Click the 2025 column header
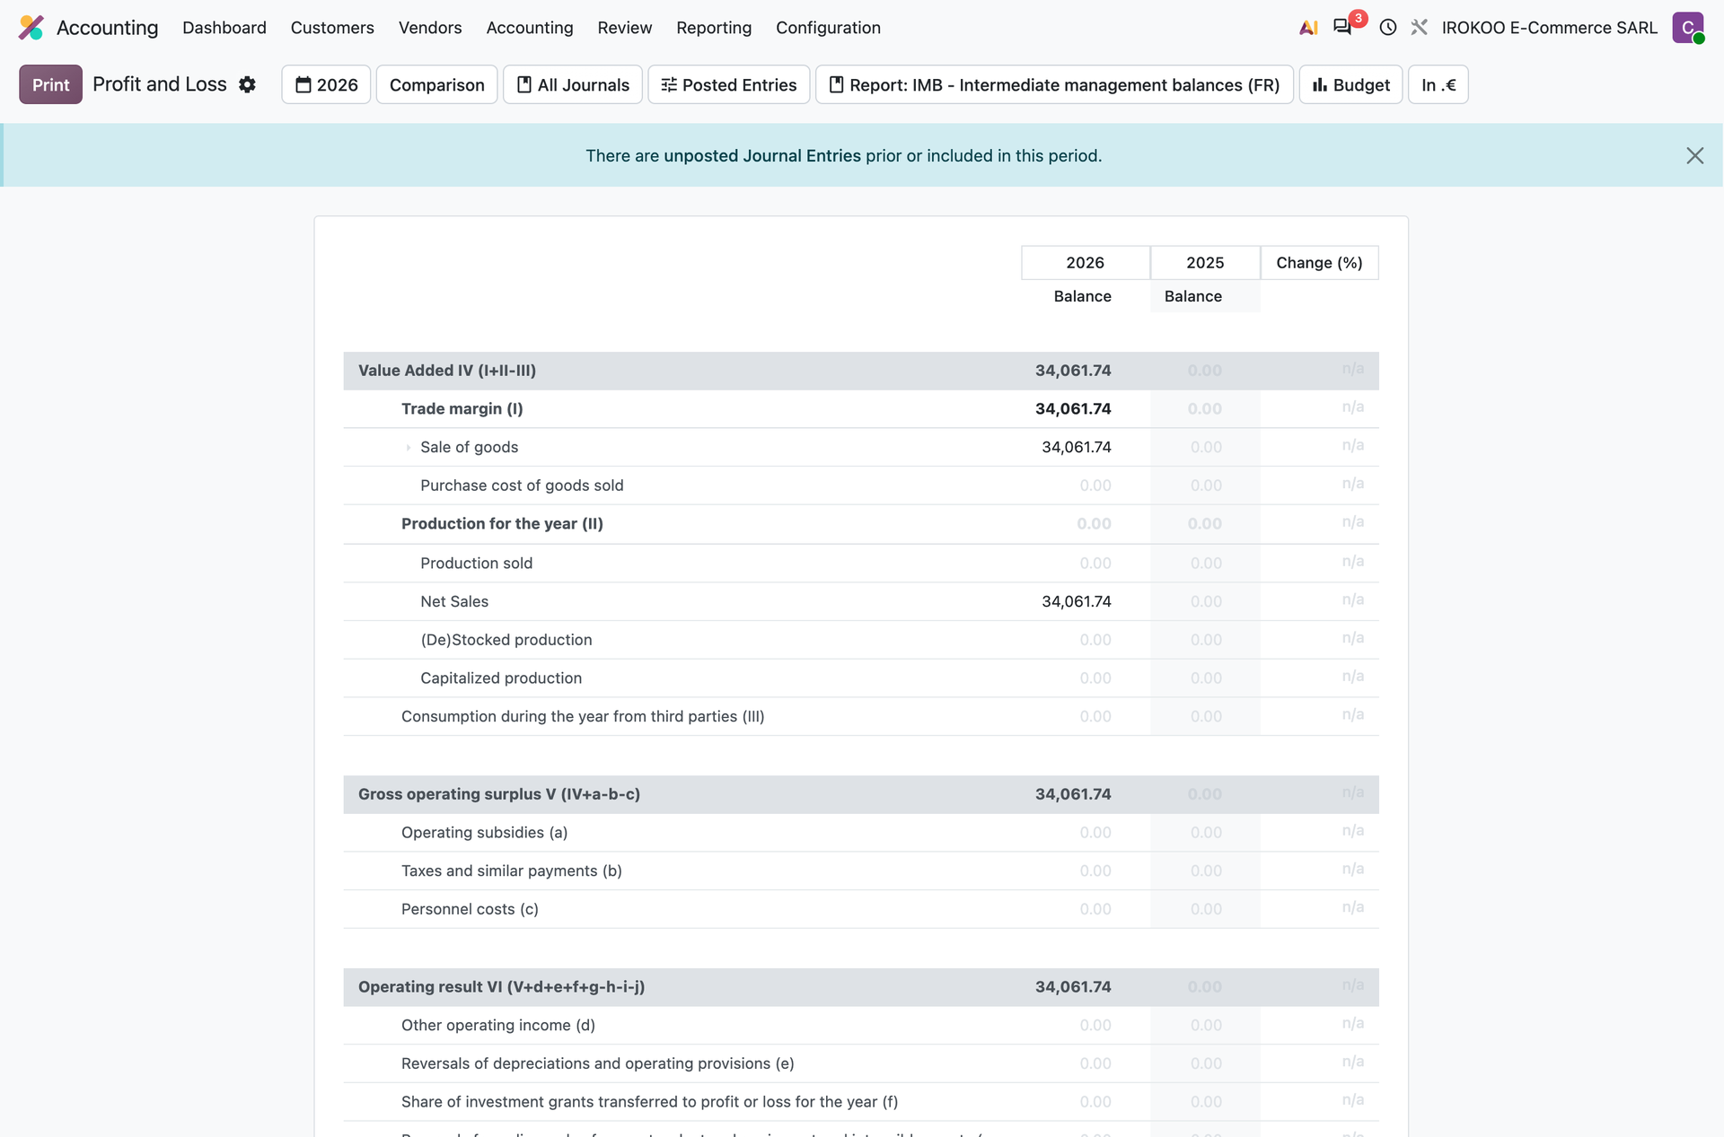 [x=1205, y=263]
